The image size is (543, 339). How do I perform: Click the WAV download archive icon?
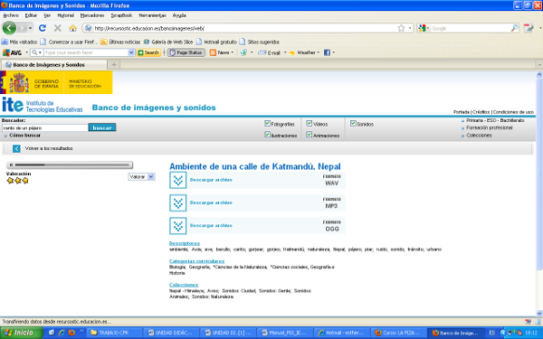point(178,180)
